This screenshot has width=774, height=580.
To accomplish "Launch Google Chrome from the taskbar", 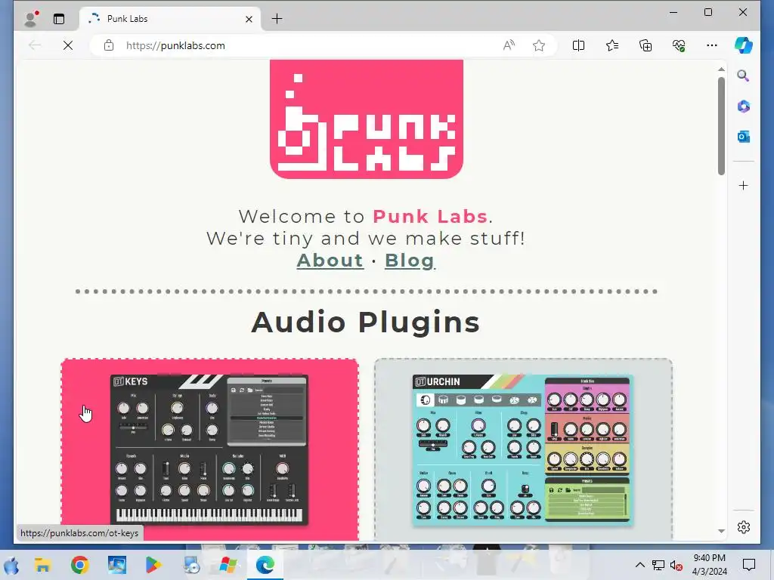I will (79, 565).
